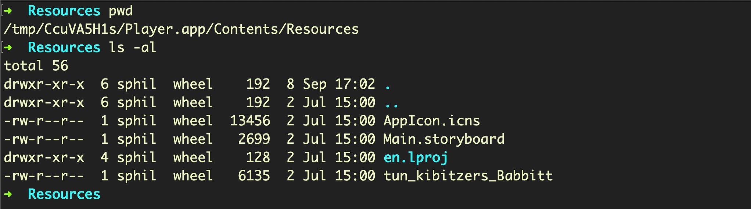Click the 17:02 timestamp
The width and height of the screenshot is (751, 209).
click(355, 84)
